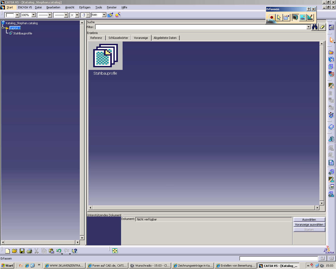Click the Starten button

(309, 230)
